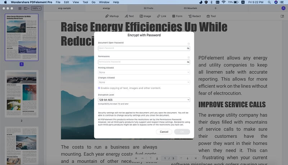Screen dimensions: 288x165
Task: Open Notification Center list icon
Action: coord(282,2)
